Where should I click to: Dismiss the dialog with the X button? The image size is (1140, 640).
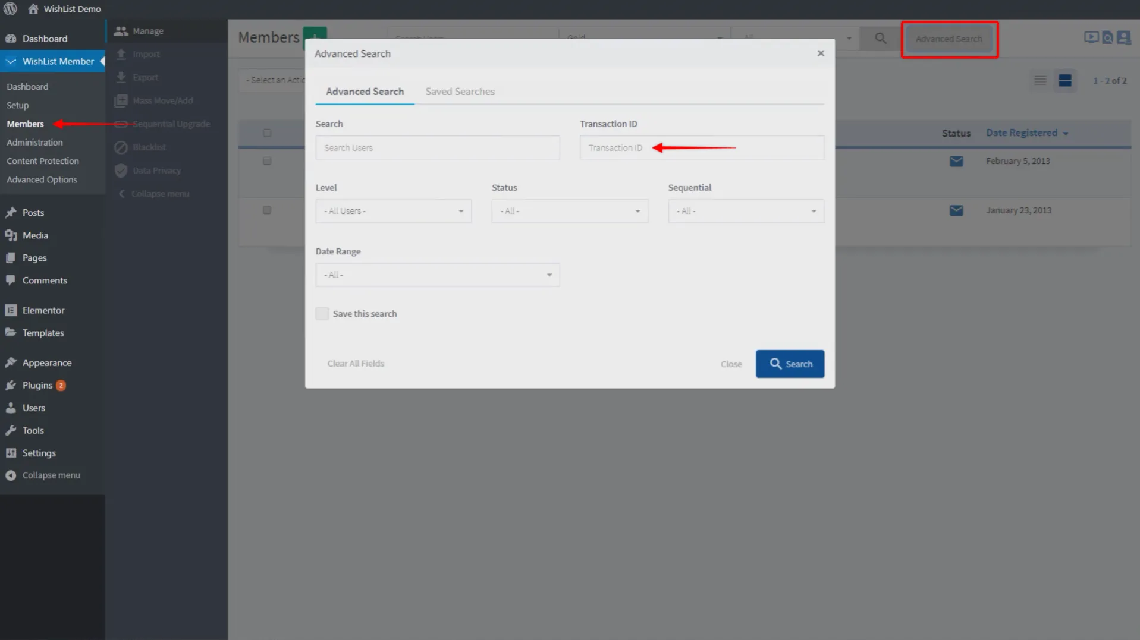[x=821, y=53]
